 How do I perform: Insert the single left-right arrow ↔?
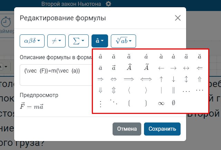[186, 68]
